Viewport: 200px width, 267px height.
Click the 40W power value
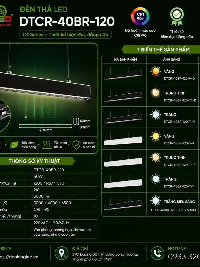coord(38,176)
